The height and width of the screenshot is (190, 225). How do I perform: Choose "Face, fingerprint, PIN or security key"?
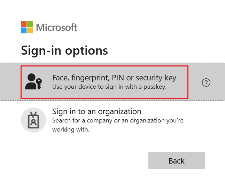pyautogui.click(x=114, y=78)
